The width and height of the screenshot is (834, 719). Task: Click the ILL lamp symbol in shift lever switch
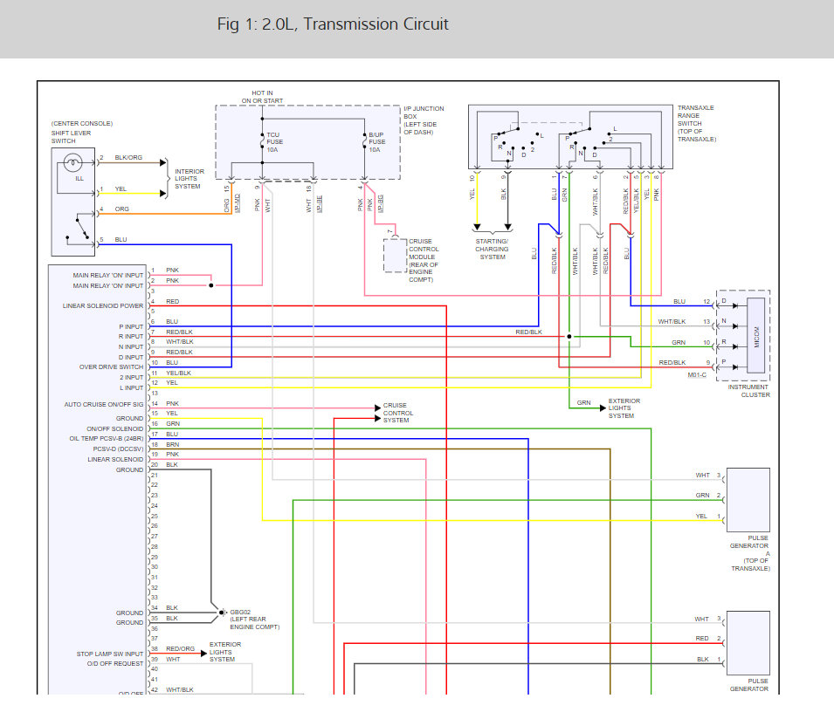(72, 162)
